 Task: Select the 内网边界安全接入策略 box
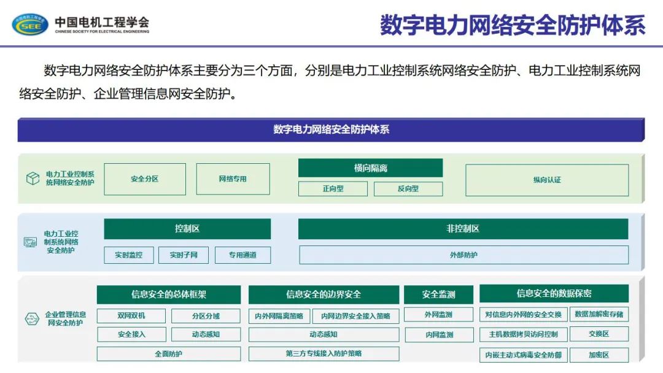point(355,316)
